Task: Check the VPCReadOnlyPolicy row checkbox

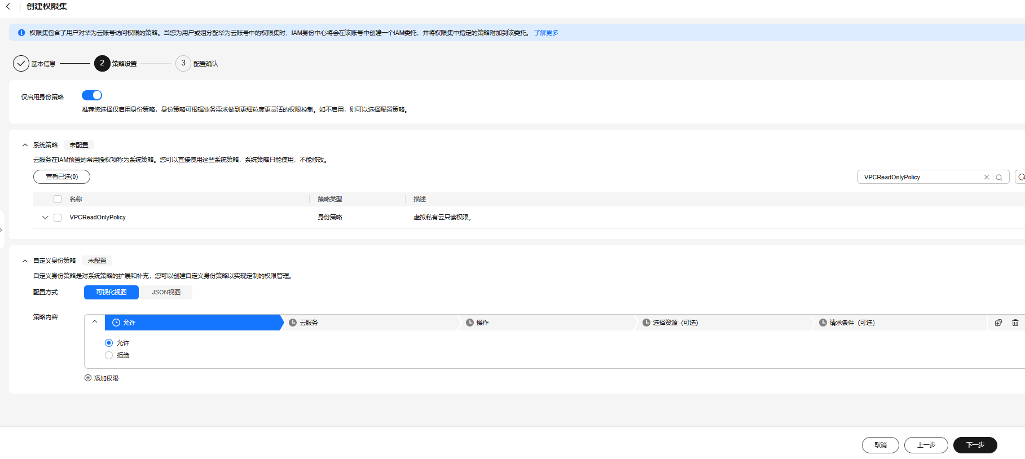Action: 58,218
